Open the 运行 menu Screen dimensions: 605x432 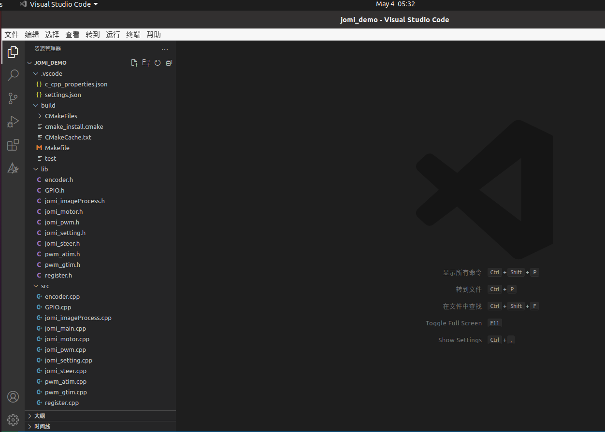tap(113, 34)
